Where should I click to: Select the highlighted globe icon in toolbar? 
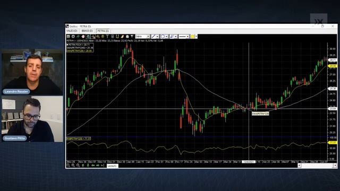[x=88, y=37]
